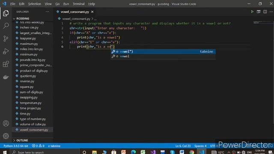Open reverse.py file
The height and width of the screenshot is (154, 274).
[27, 81]
